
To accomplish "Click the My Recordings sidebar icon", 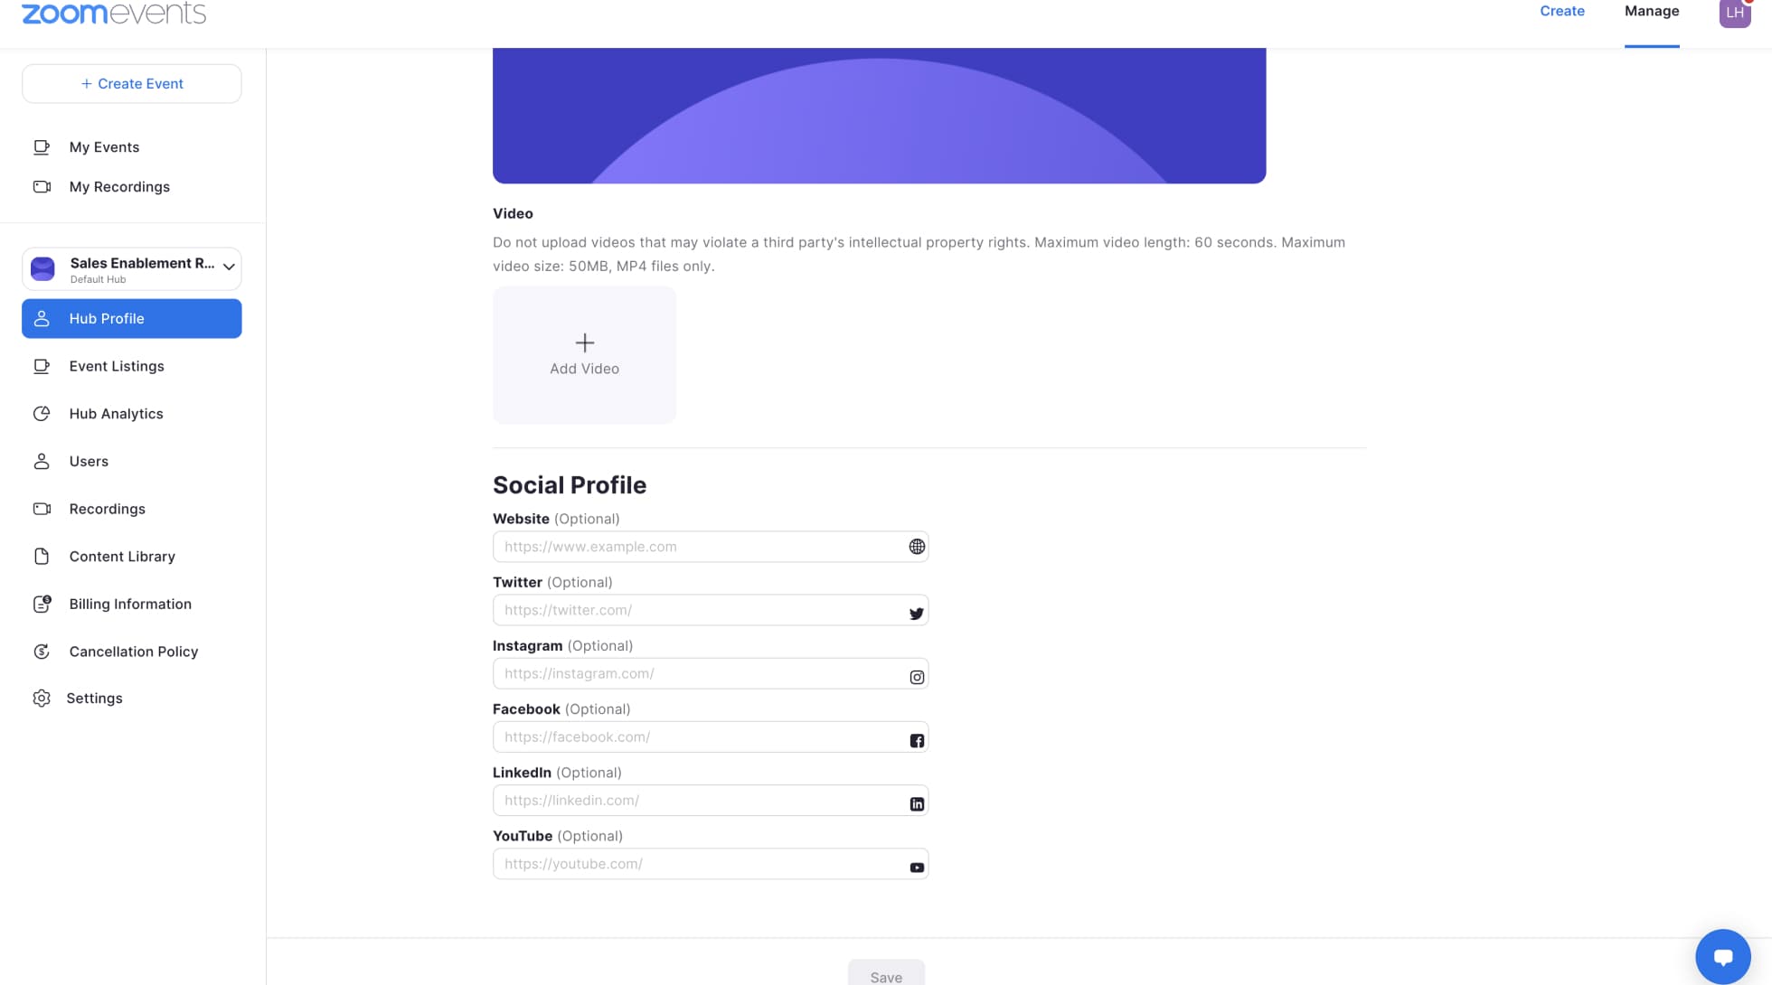I will coord(42,185).
